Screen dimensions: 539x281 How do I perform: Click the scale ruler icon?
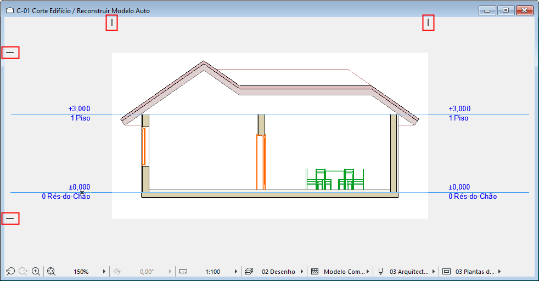(183, 271)
